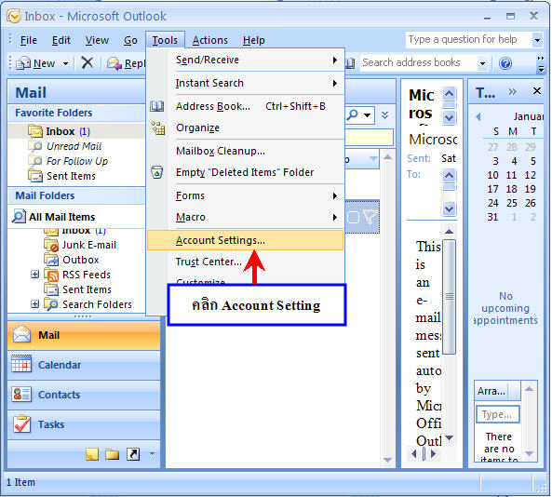The width and height of the screenshot is (552, 497).
Task: Click the Shortcuts icon in navigation pane
Action: [x=133, y=454]
